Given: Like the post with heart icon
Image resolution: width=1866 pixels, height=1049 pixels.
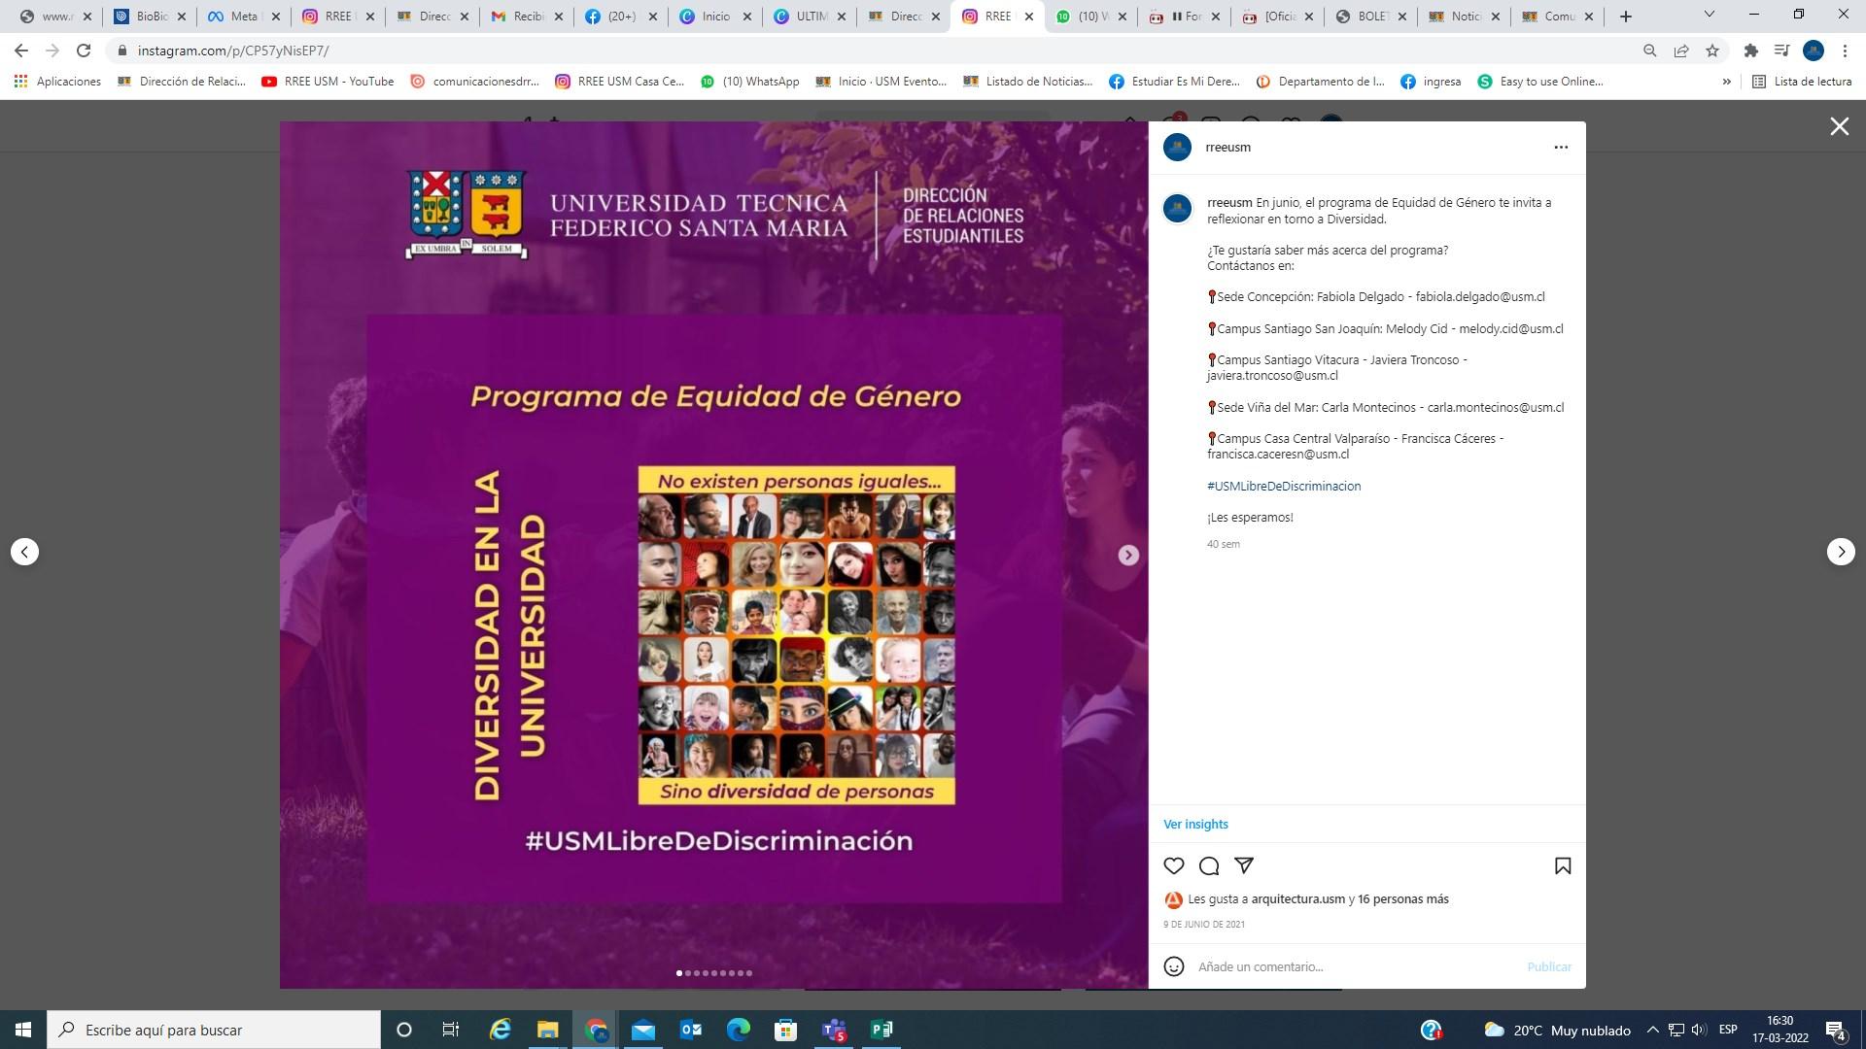Looking at the screenshot, I should (1174, 865).
